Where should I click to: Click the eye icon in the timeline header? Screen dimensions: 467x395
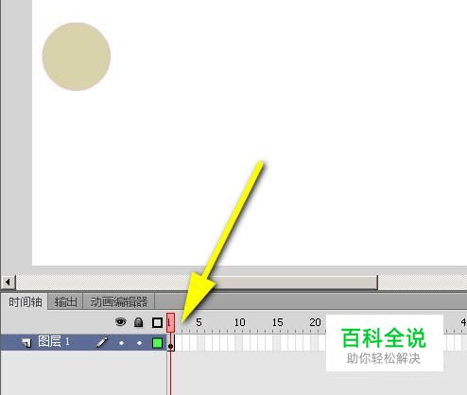point(120,322)
